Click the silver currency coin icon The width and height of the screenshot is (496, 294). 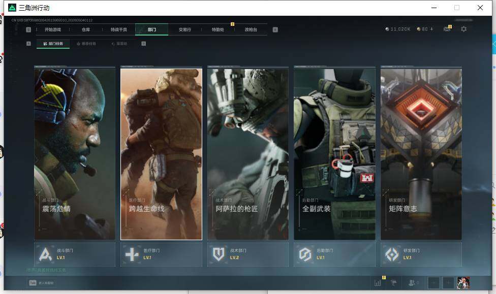387,29
